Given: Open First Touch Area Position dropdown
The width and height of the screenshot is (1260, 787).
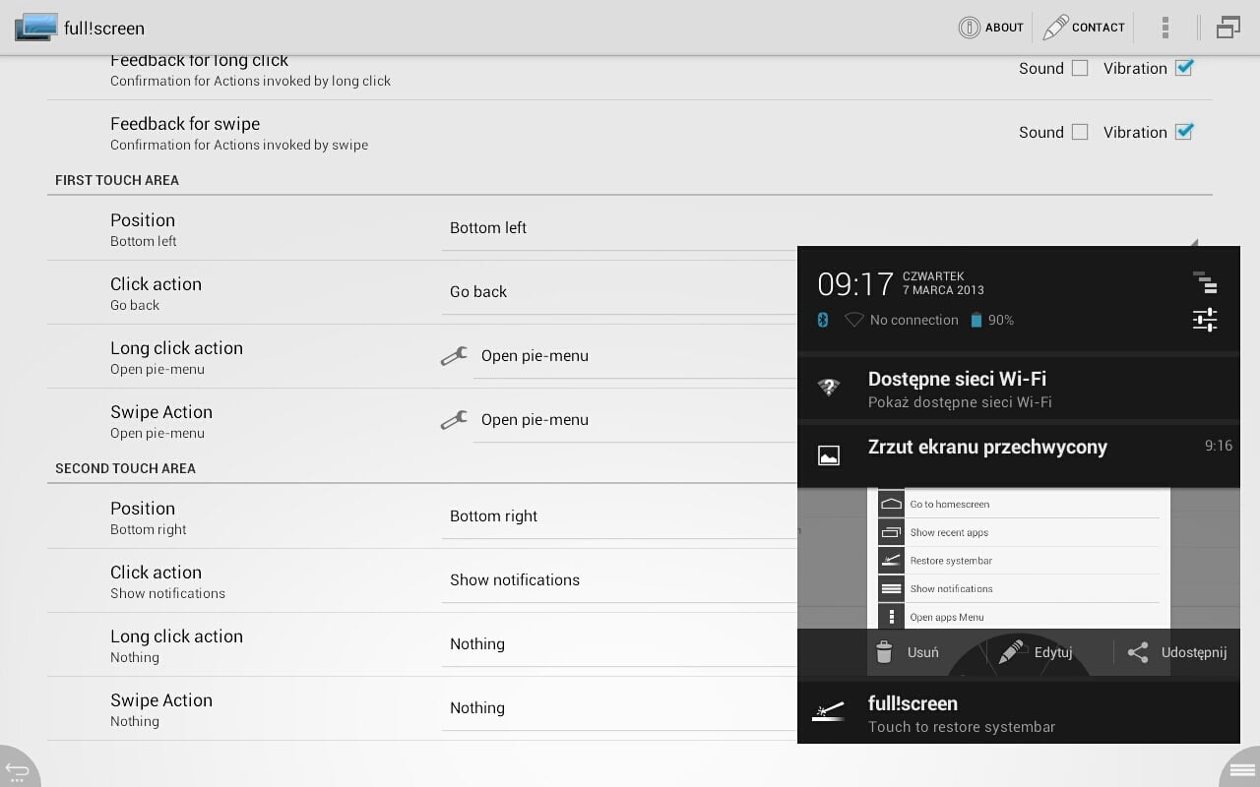Looking at the screenshot, I should click(x=619, y=227).
